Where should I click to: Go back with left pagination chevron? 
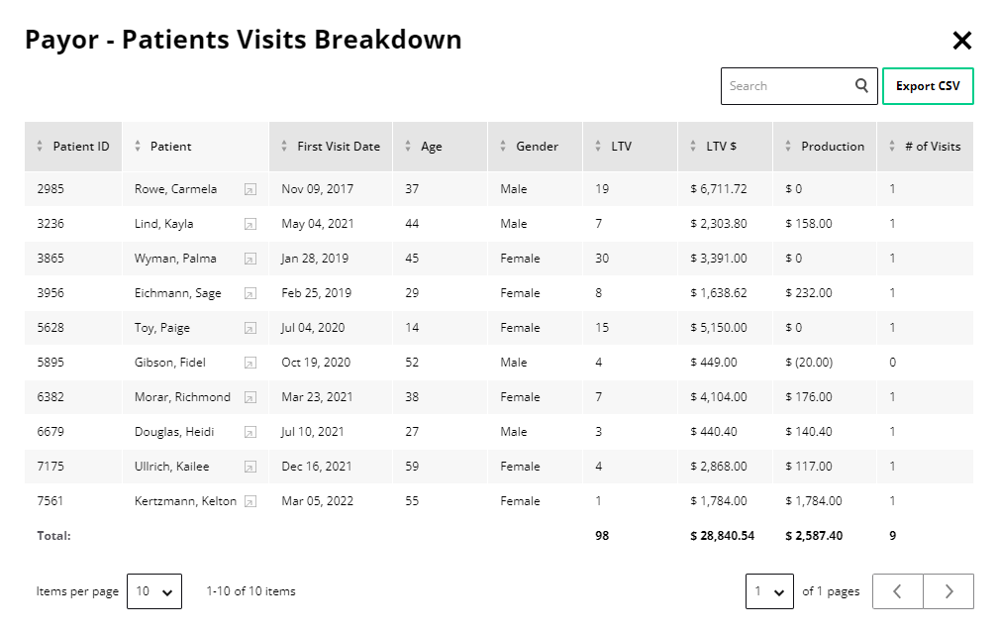(897, 590)
